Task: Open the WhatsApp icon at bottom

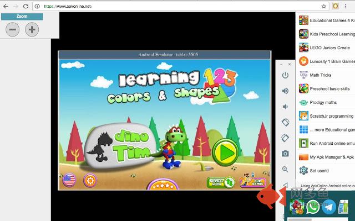Action: click(312, 207)
